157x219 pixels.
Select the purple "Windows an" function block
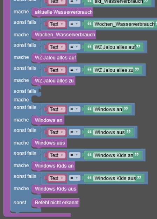pos(48,120)
